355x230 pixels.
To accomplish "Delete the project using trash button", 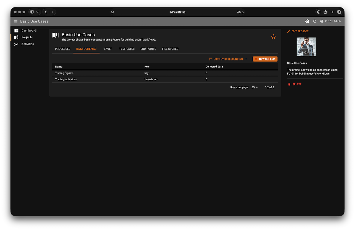I will tap(295, 84).
